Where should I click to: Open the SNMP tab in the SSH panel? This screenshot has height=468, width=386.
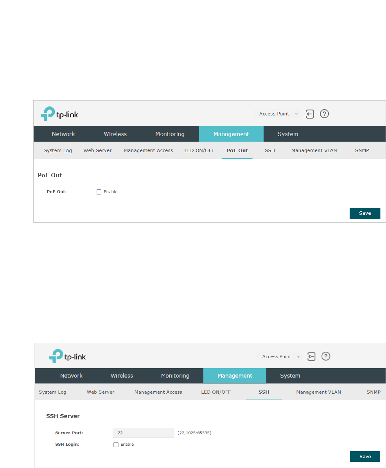pyautogui.click(x=373, y=392)
